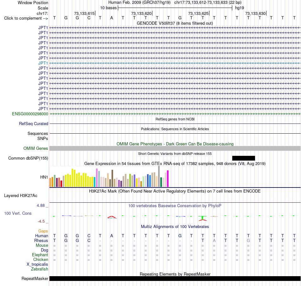Open 'OMIM Gene Phenotypes' track title
Screen dimensions: 301x286
[175, 144]
